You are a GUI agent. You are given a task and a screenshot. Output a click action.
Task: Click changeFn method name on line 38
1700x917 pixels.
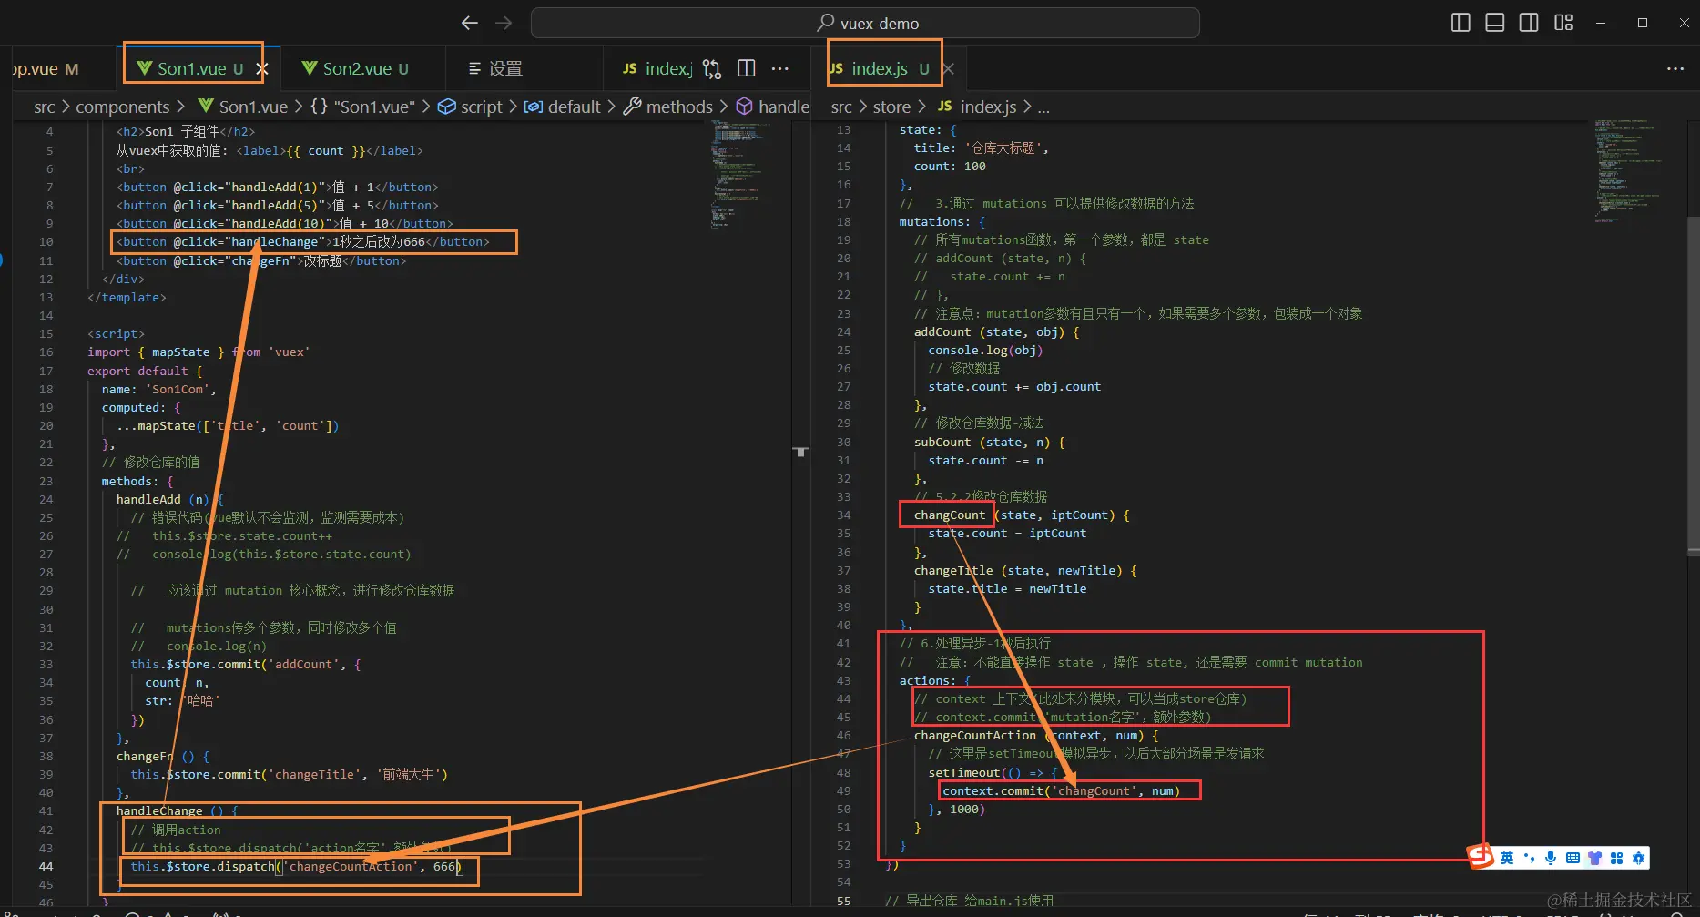[x=145, y=756]
